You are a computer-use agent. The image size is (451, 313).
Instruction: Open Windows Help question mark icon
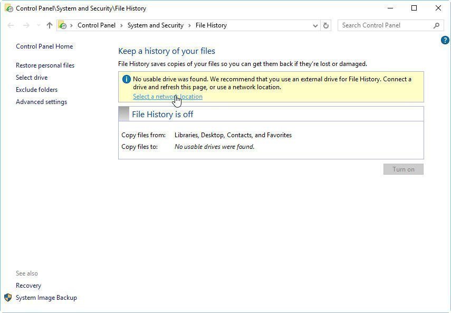[x=445, y=40]
